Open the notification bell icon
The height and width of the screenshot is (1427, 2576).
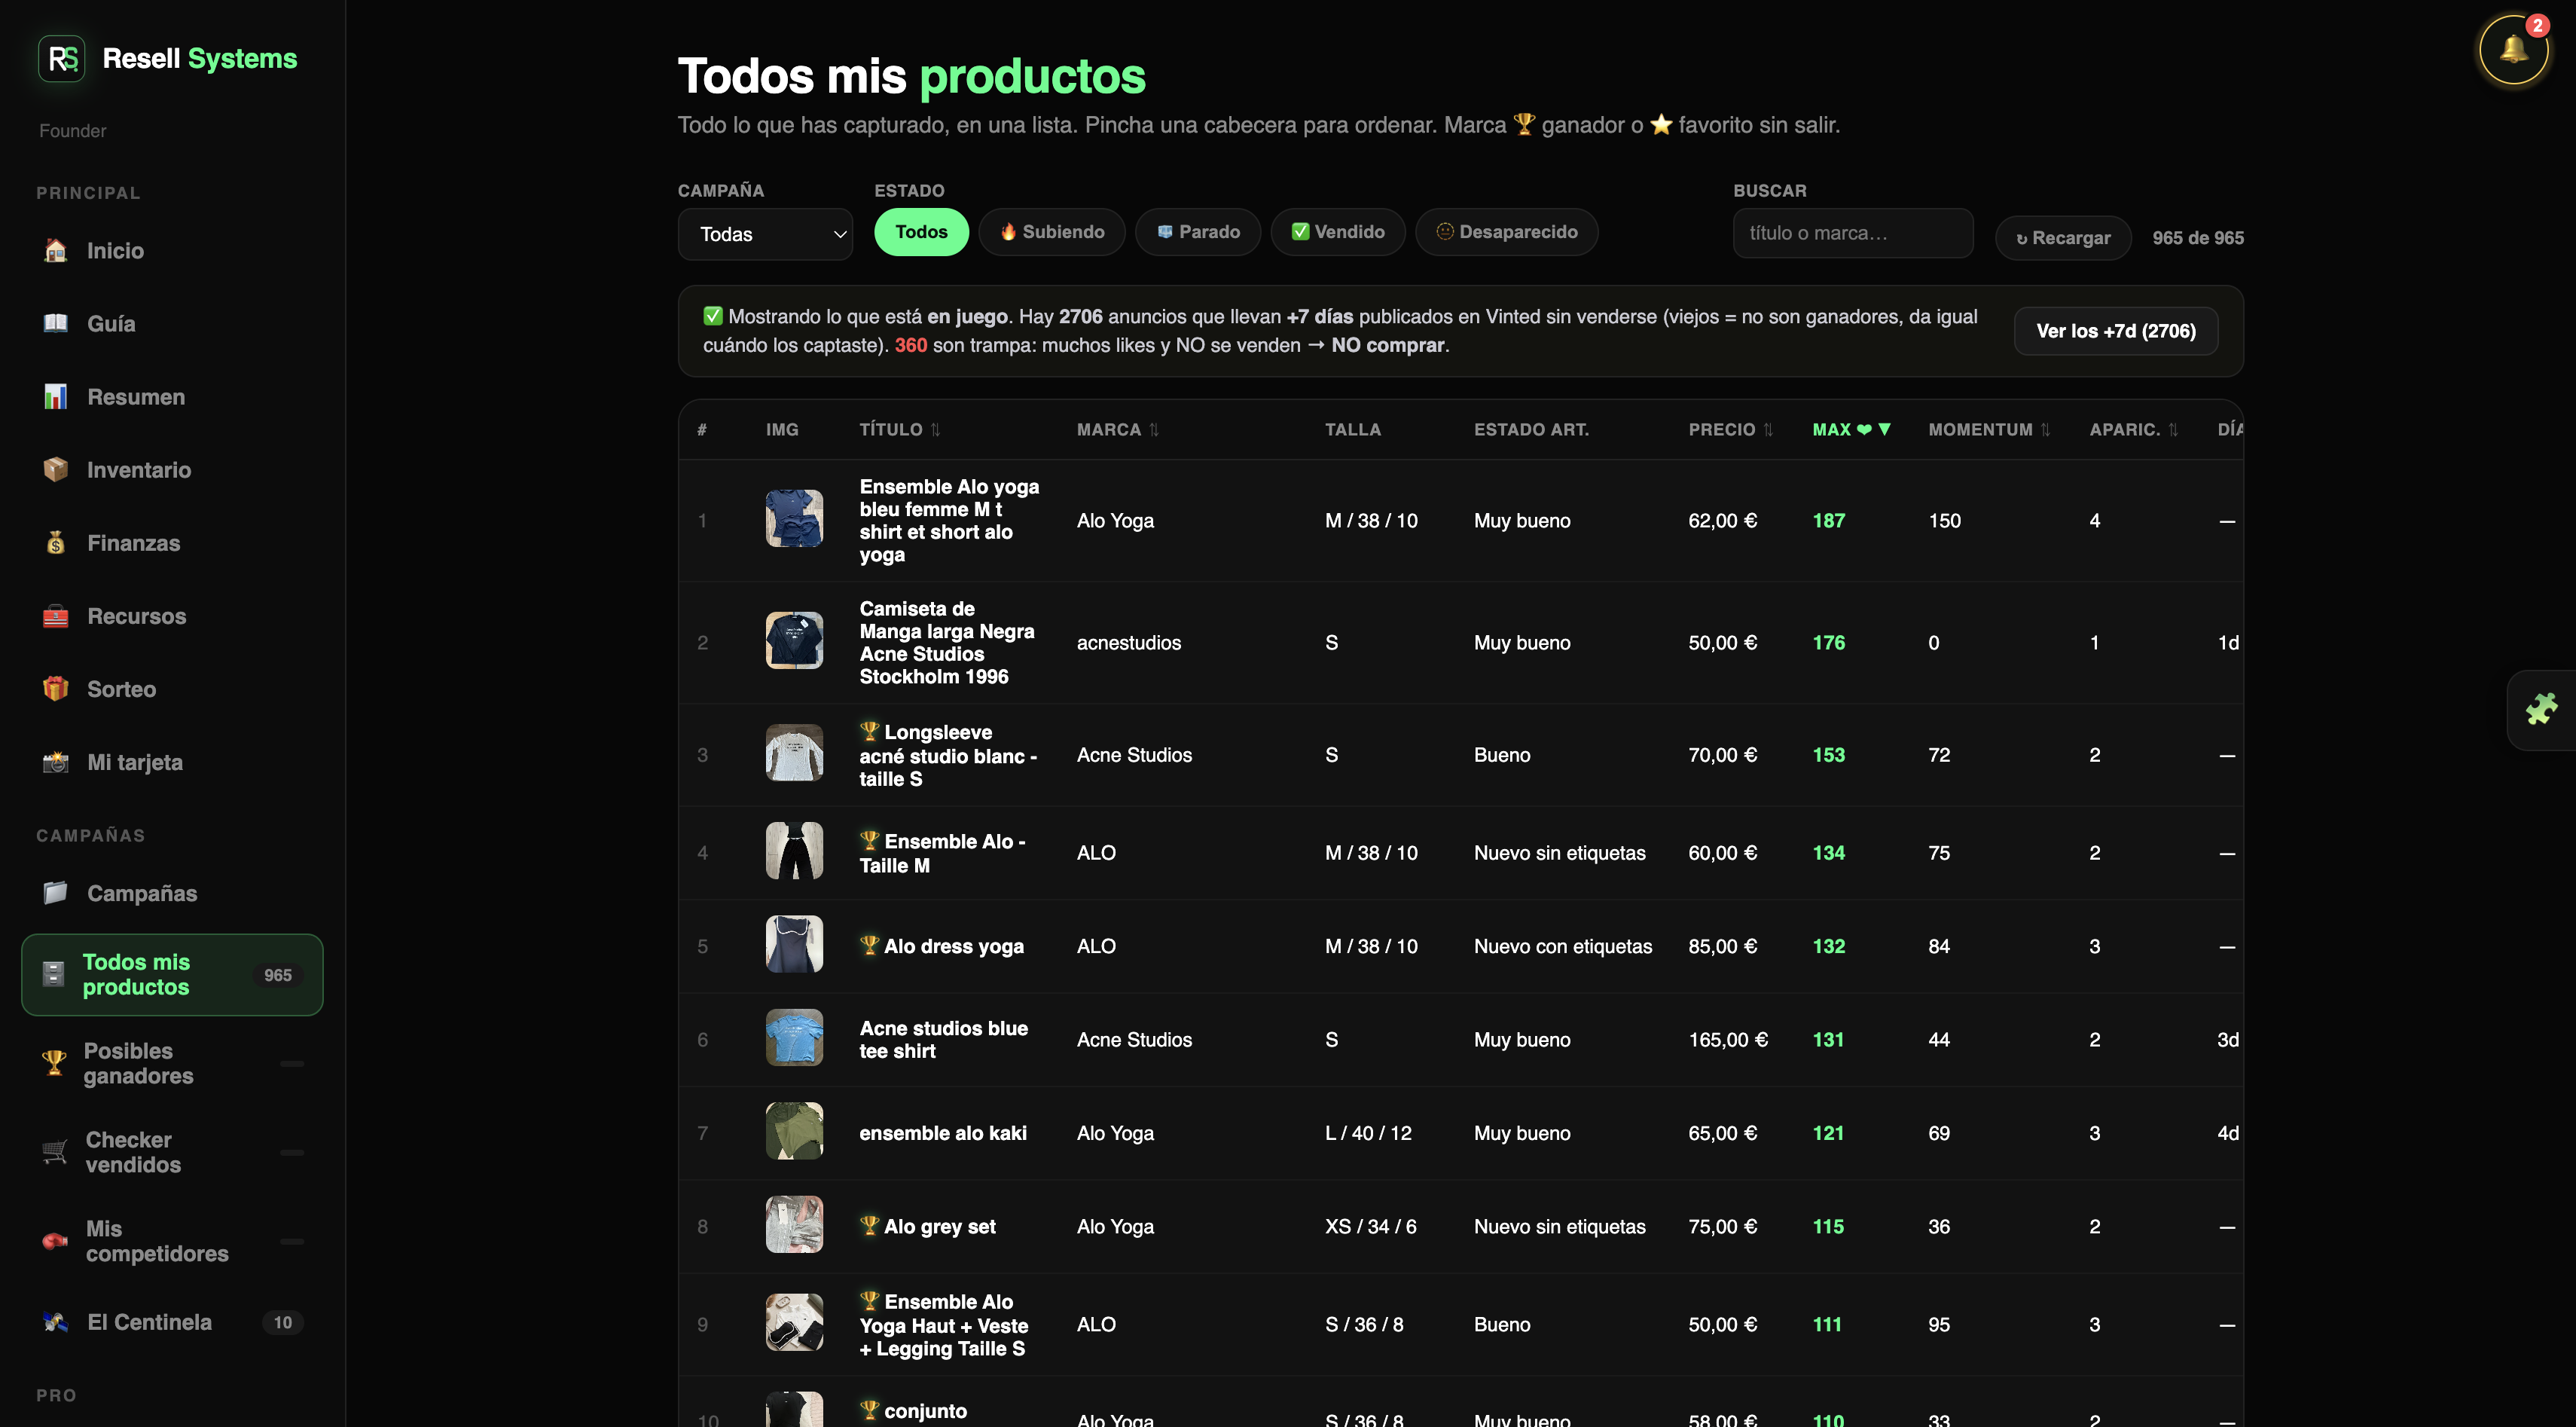click(x=2513, y=49)
